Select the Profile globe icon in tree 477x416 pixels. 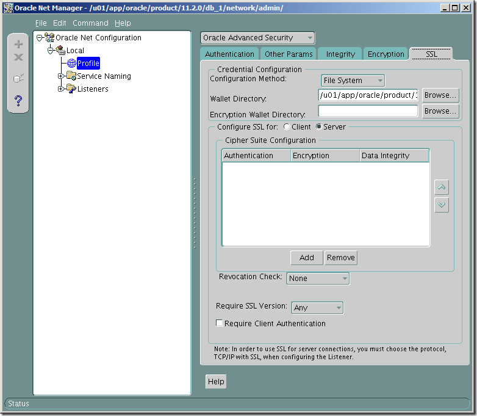[x=71, y=64]
